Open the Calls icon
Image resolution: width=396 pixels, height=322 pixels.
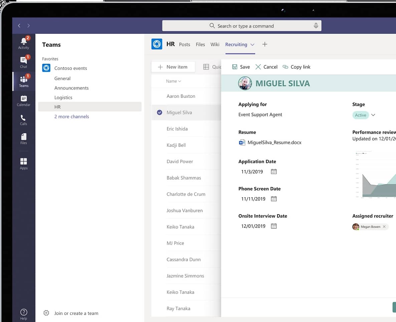click(23, 119)
